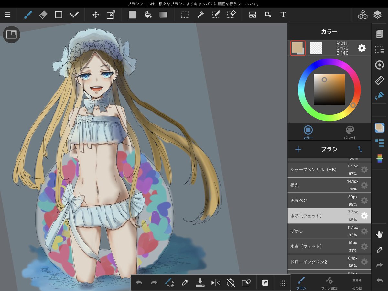Select the Panel divide tool
Screen dimensions: 388x291
pyautogui.click(x=253, y=15)
